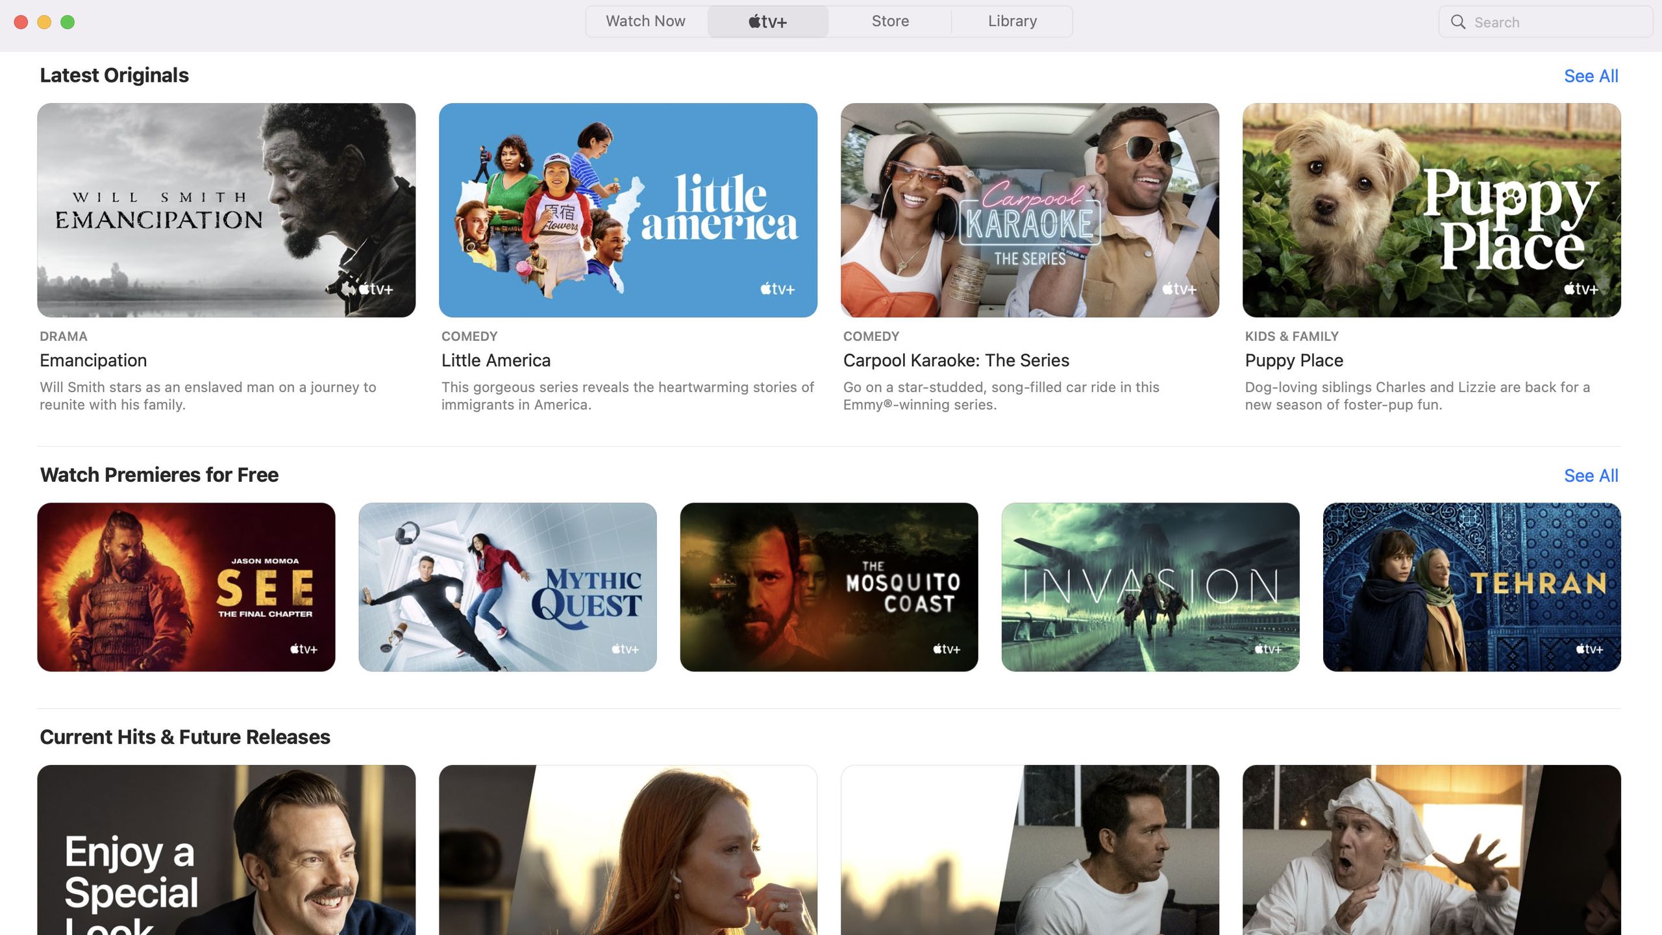This screenshot has width=1662, height=935.
Task: See all Watch Premieres for Free
Action: click(1591, 475)
